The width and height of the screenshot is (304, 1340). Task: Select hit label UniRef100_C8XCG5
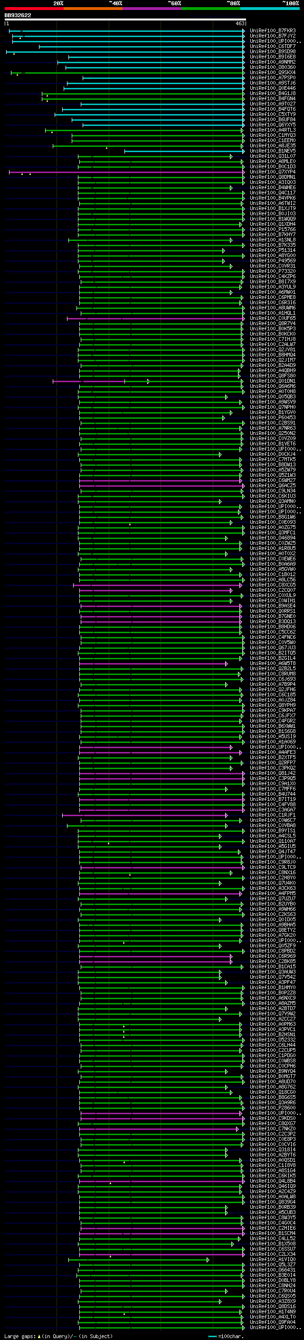[273, 585]
